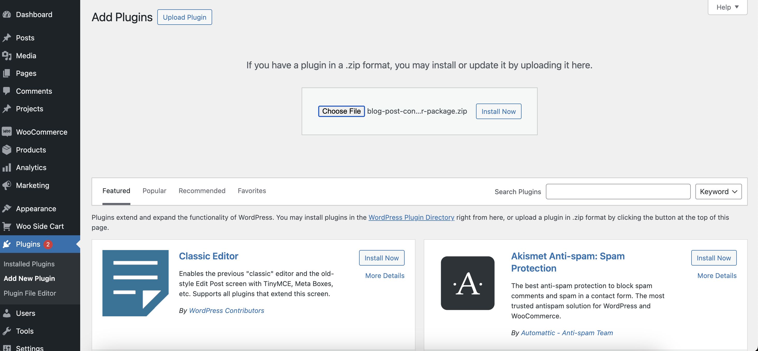Click the selected file name blog-post-con...r-package.zip
This screenshot has width=758, height=351.
click(417, 111)
